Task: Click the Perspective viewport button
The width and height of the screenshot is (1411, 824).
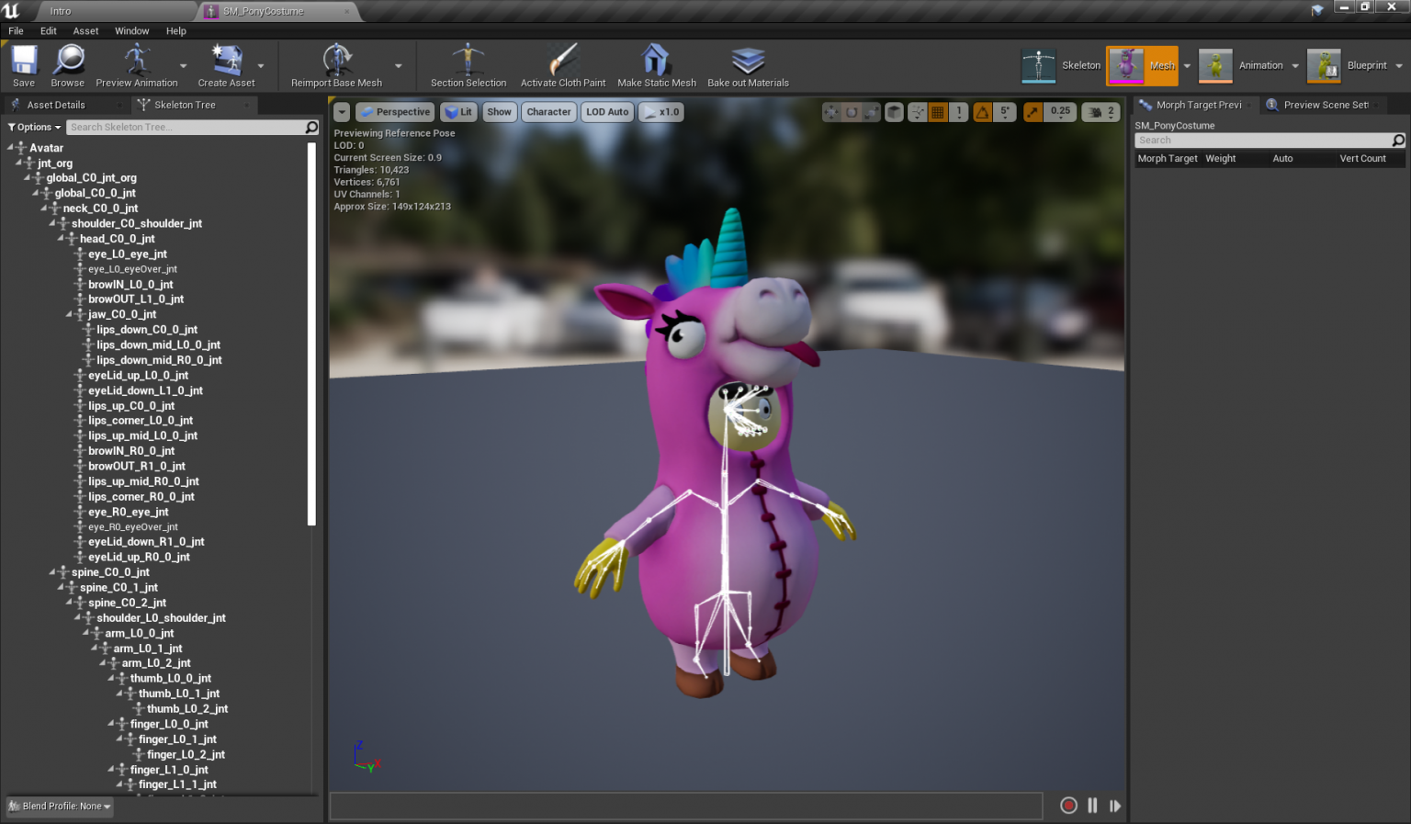Action: (394, 112)
